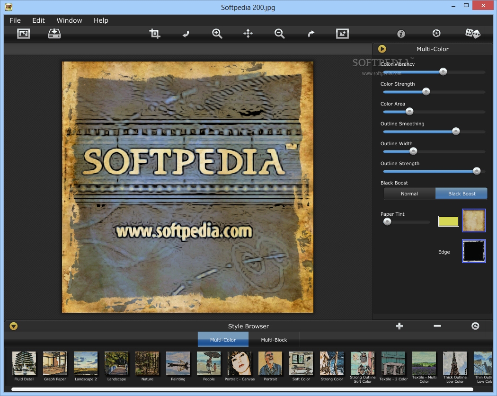497x396 pixels.
Task: Select the crop tool
Action: [155, 34]
